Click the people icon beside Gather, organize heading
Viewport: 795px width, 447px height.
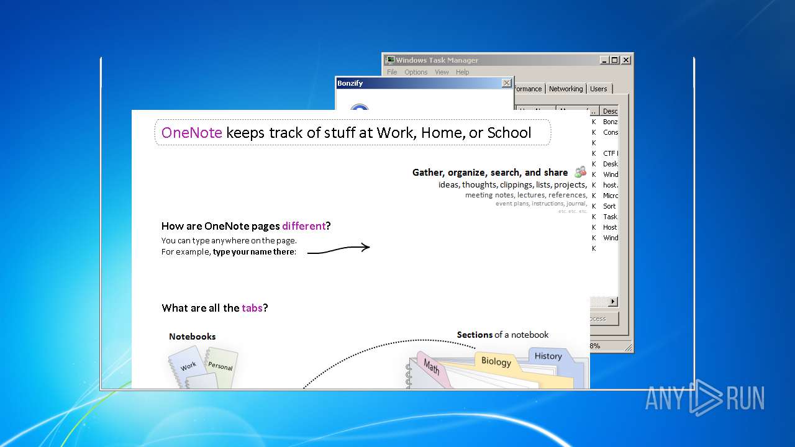[581, 172]
